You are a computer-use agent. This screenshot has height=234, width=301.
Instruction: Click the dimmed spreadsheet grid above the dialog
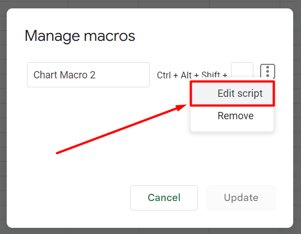click(150, 4)
